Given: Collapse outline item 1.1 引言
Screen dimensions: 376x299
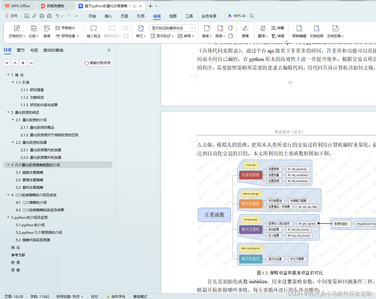Looking at the screenshot, I should (13, 82).
